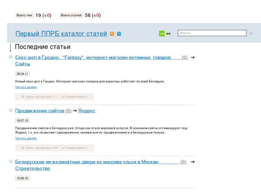The width and height of the screenshot is (261, 196).
Task: Switch language to ru
Action: tap(162, 33)
